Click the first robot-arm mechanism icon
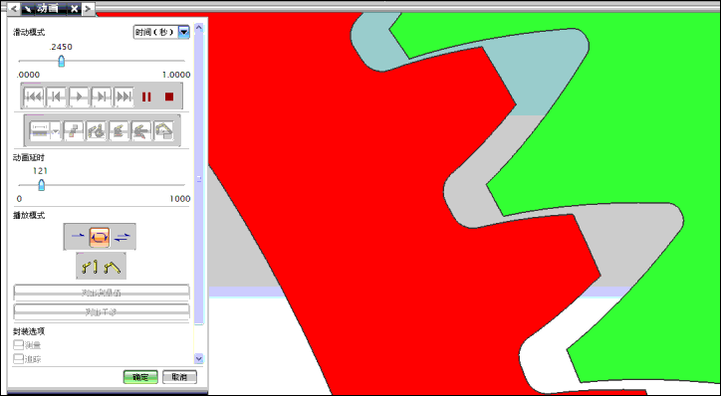The width and height of the screenshot is (721, 396). point(97,131)
